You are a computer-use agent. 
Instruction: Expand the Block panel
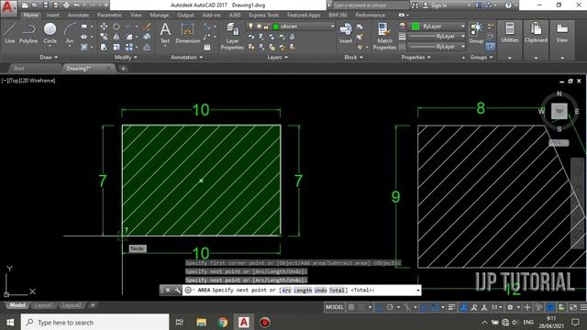[353, 57]
